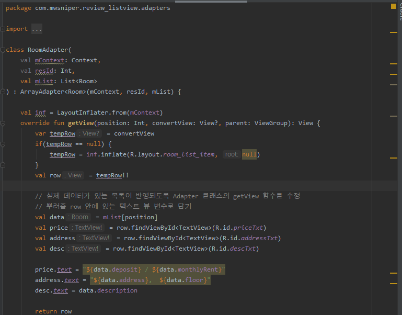Click 'data.floor' inside the string template
Viewport: 402px width, 315px height.
185,280
